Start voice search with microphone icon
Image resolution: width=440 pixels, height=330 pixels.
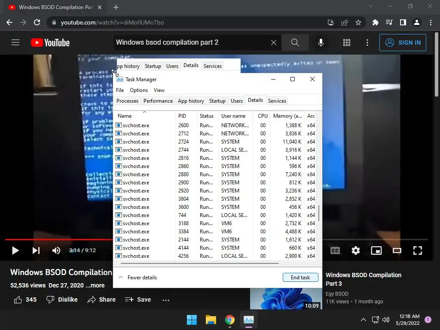point(321,43)
